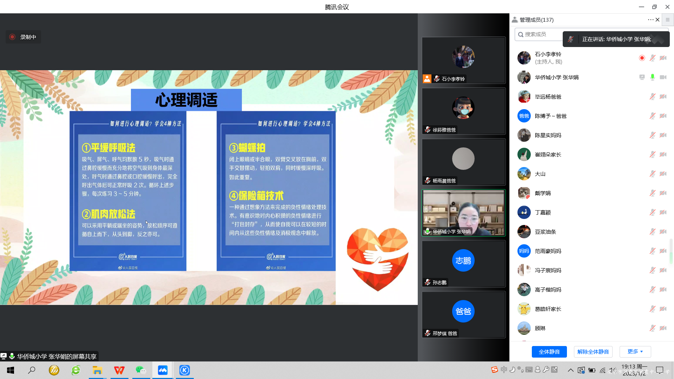The image size is (674, 379).
Task: Click camera-off icon for 范雨豪妈妈
Action: (x=663, y=251)
